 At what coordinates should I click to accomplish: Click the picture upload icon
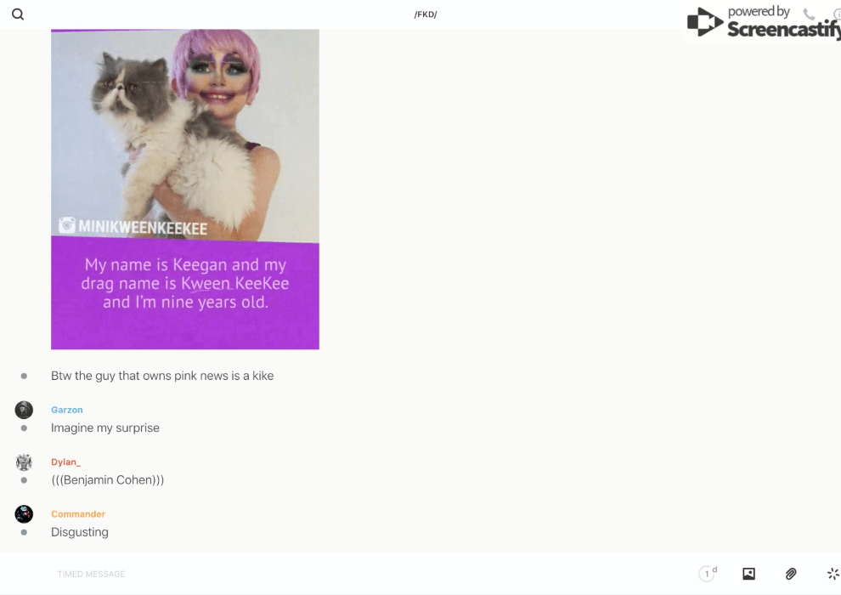pyautogui.click(x=748, y=574)
